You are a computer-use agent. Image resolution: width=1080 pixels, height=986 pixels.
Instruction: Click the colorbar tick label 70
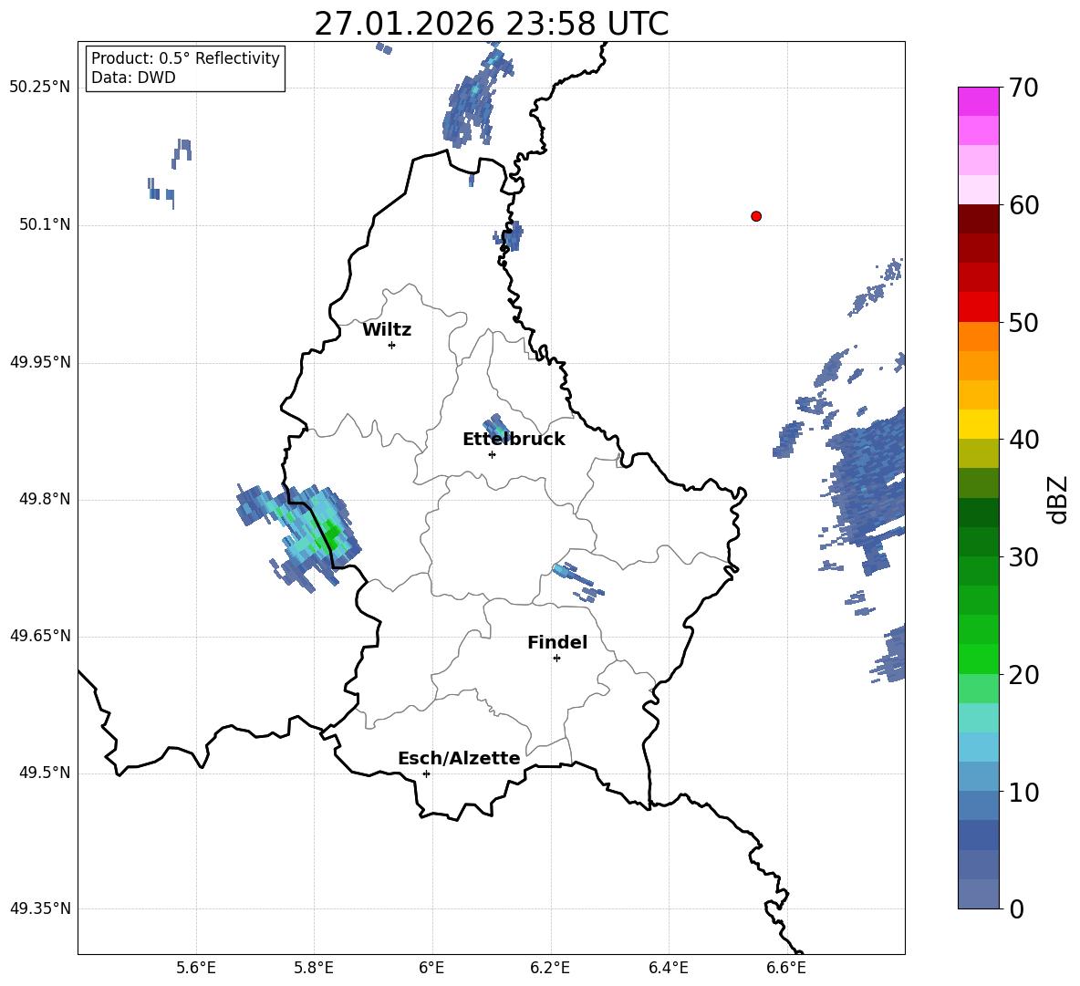1023,88
